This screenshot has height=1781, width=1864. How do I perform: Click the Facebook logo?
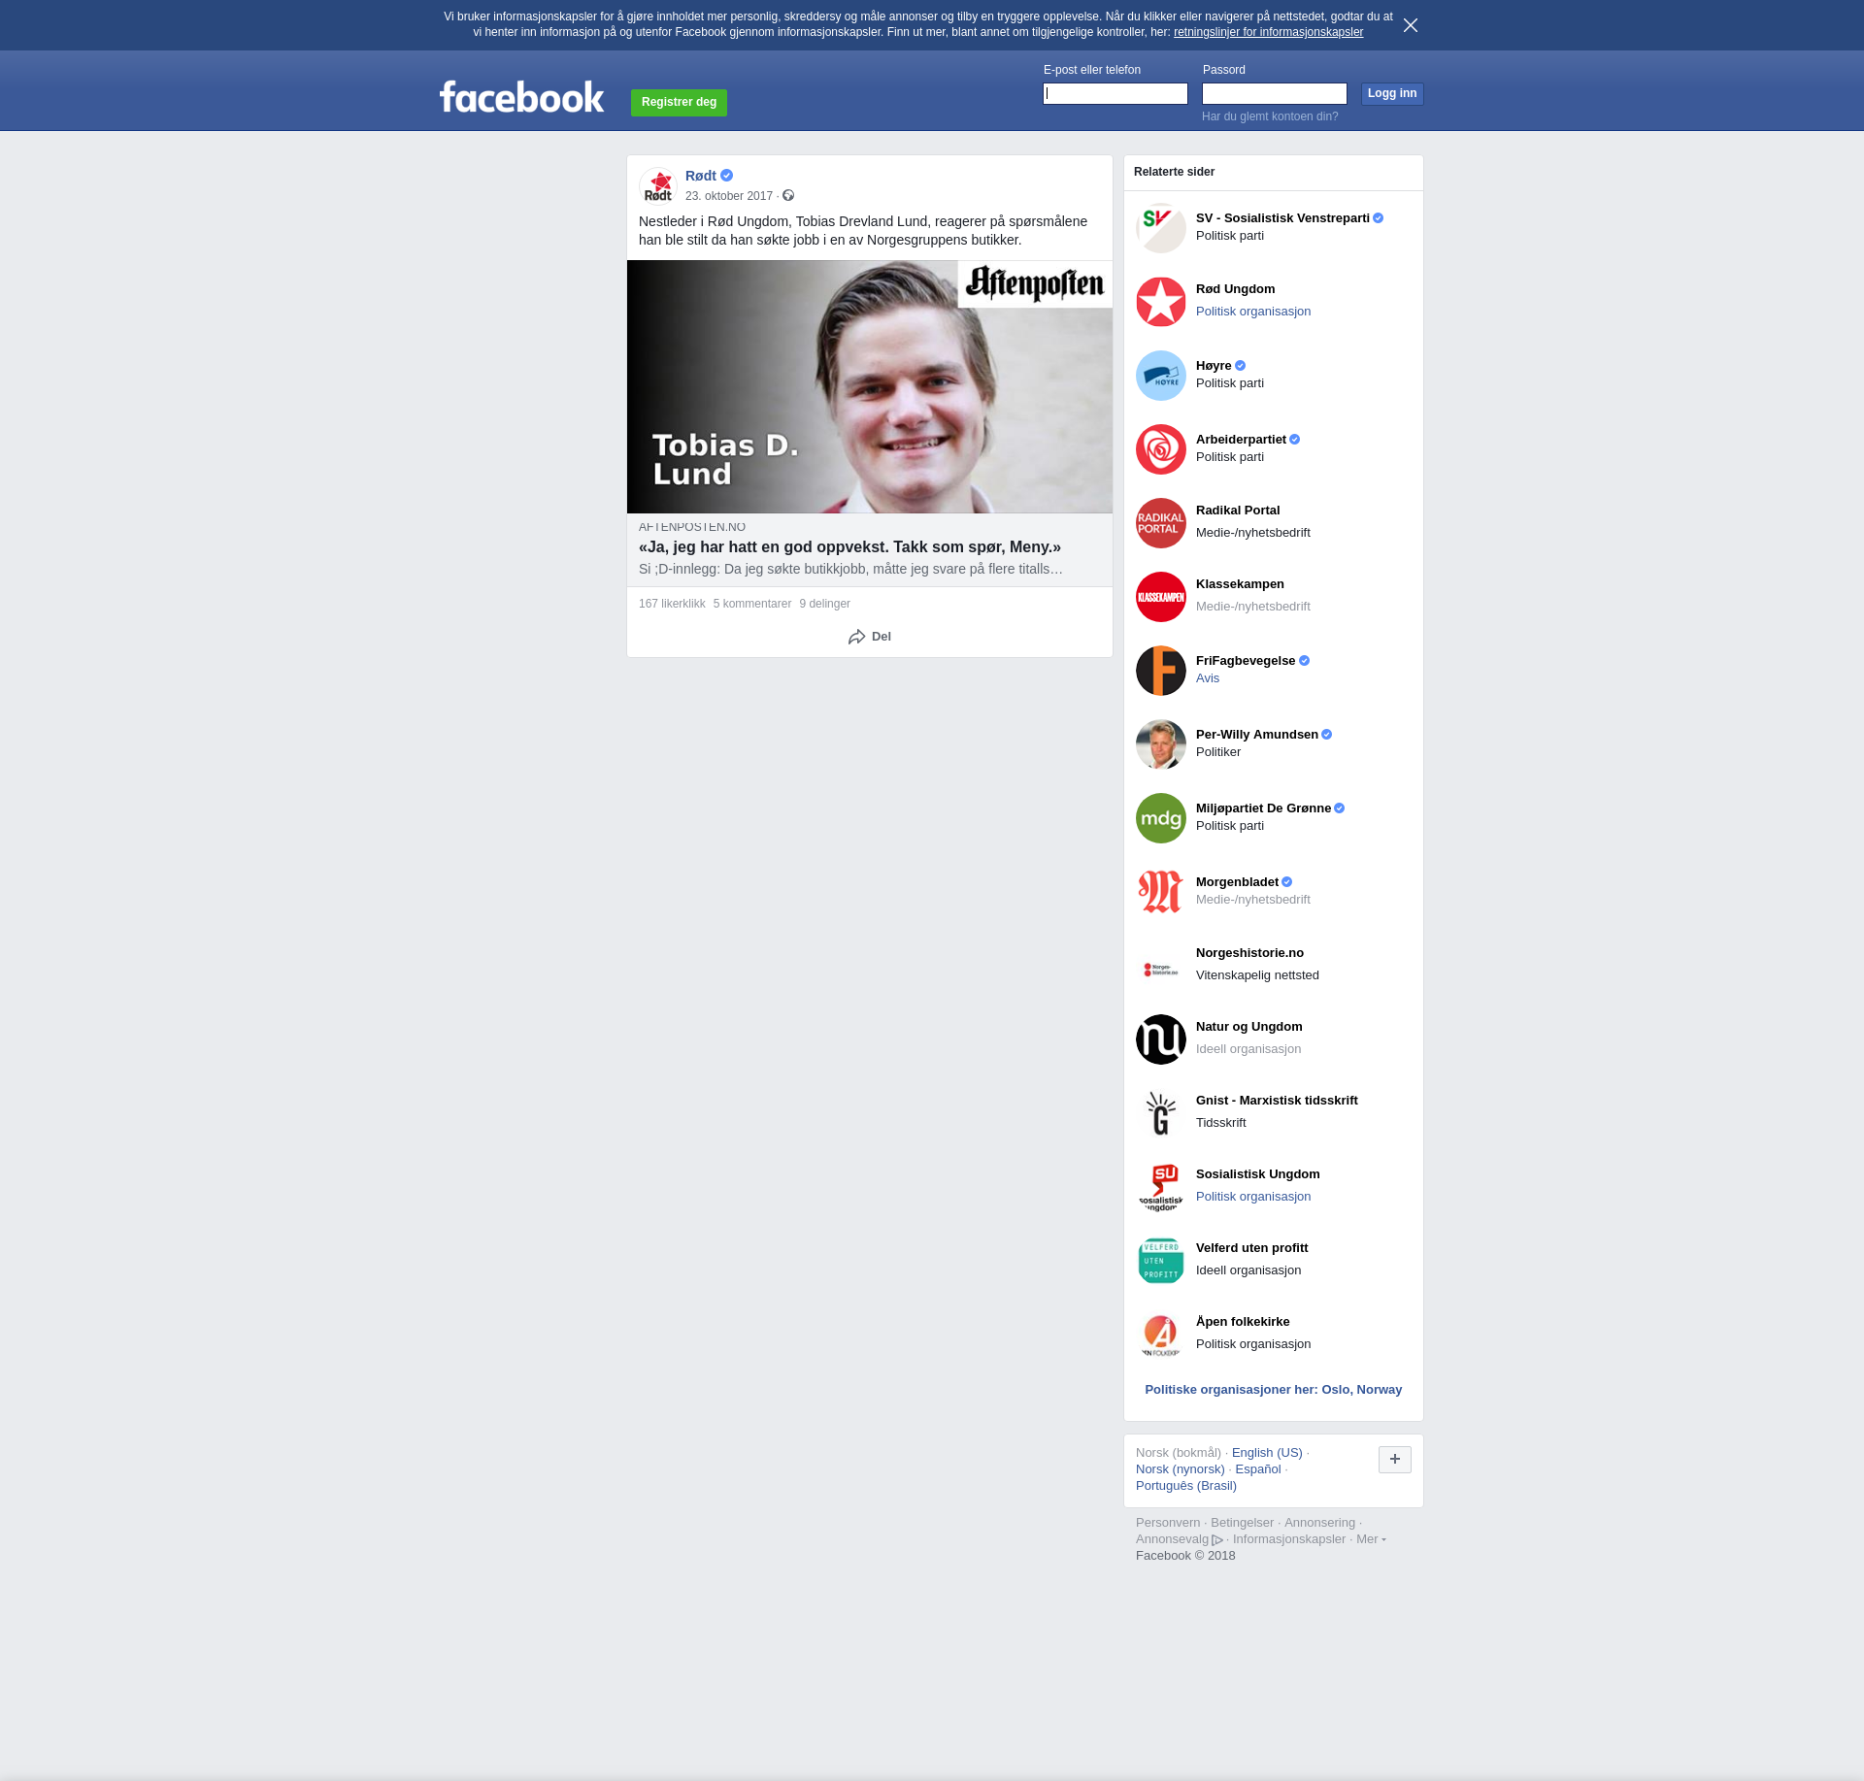tap(521, 97)
